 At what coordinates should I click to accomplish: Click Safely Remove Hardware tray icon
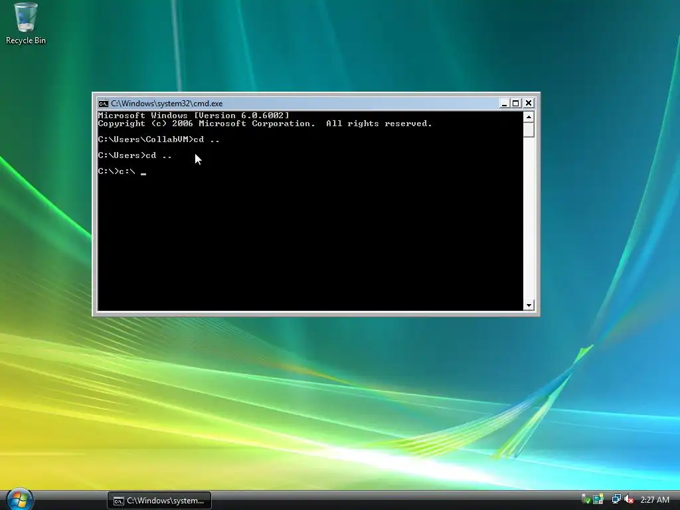586,499
